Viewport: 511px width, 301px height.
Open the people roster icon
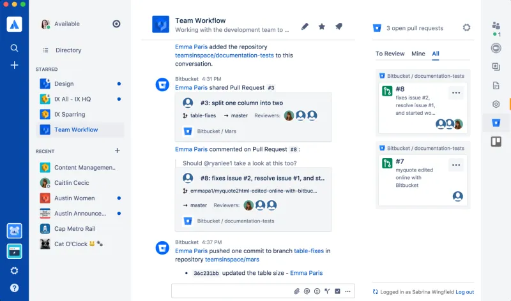coord(496,26)
